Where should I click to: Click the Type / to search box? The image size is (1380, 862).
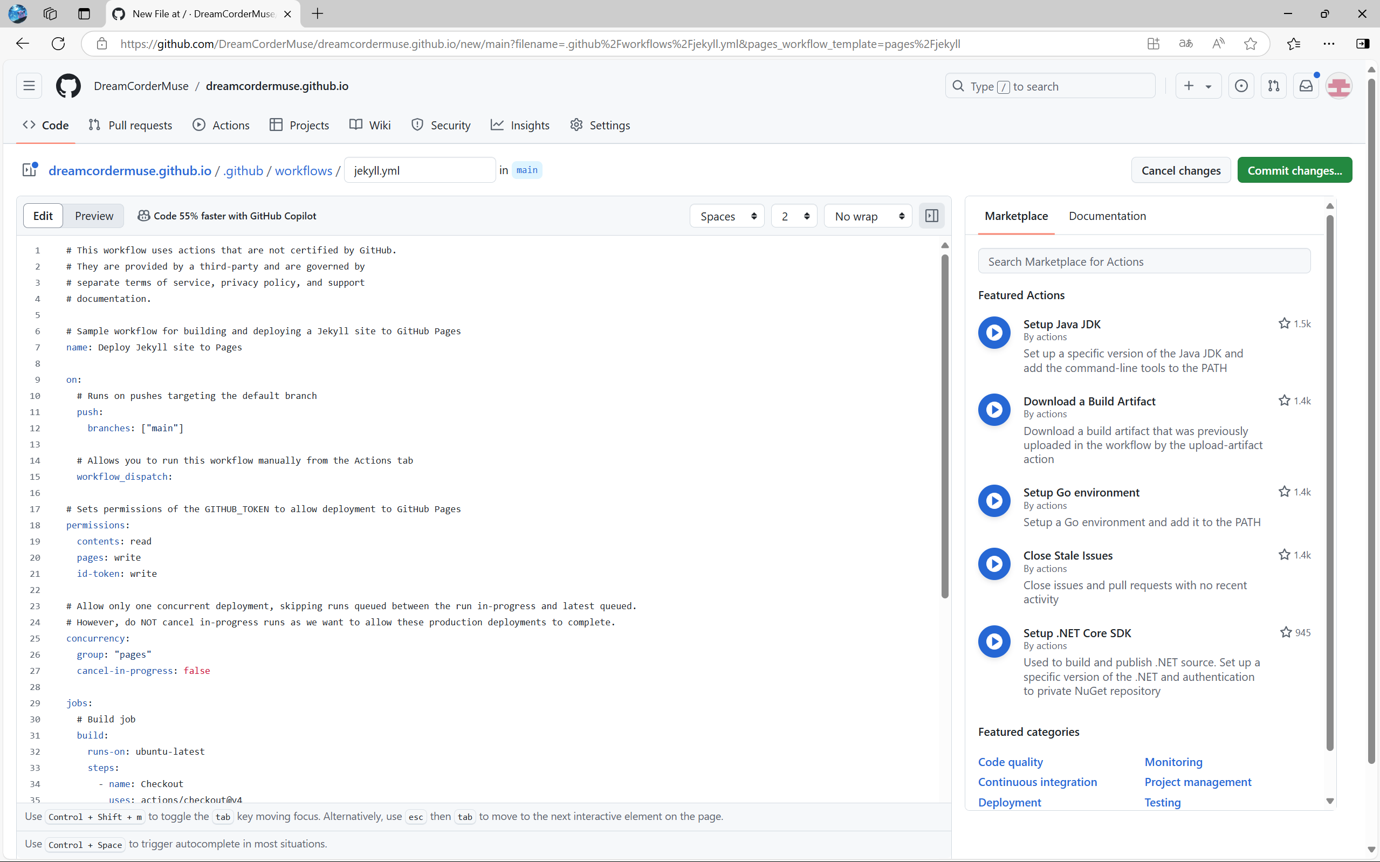point(1050,86)
